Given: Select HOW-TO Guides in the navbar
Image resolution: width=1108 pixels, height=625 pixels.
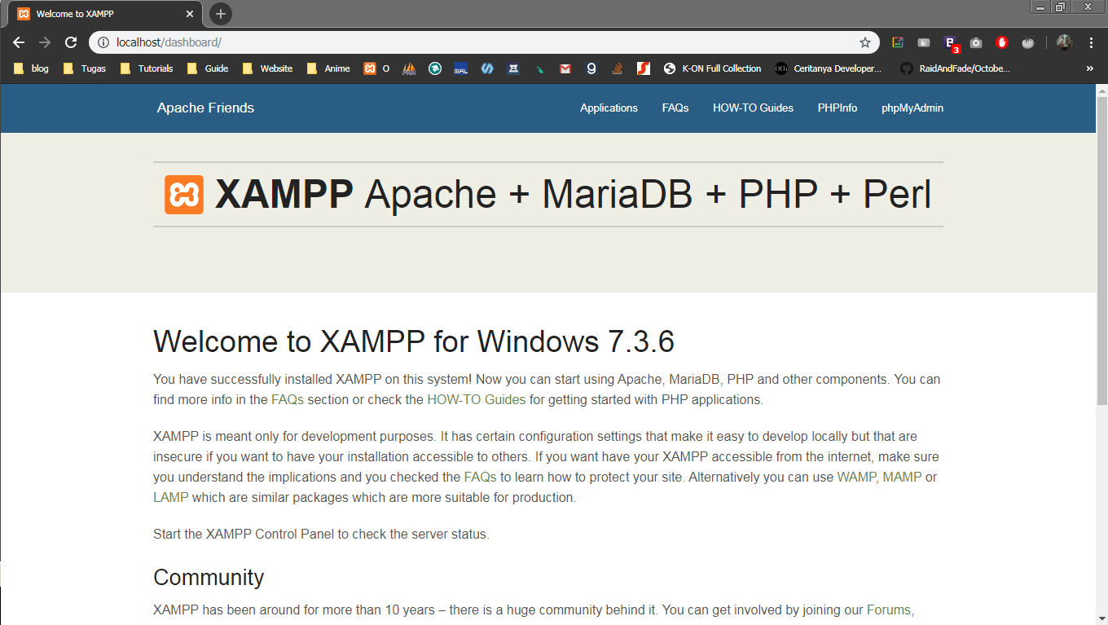Looking at the screenshot, I should pyautogui.click(x=752, y=108).
